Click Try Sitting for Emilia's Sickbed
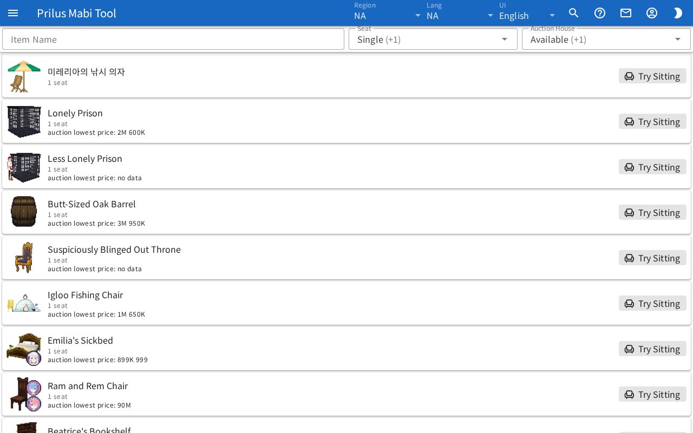 point(652,349)
